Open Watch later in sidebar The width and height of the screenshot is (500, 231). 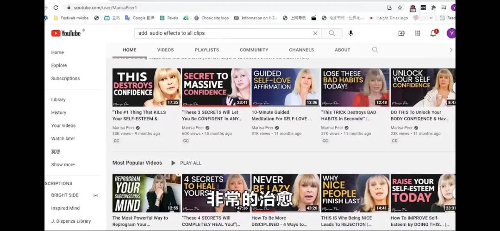coord(63,139)
